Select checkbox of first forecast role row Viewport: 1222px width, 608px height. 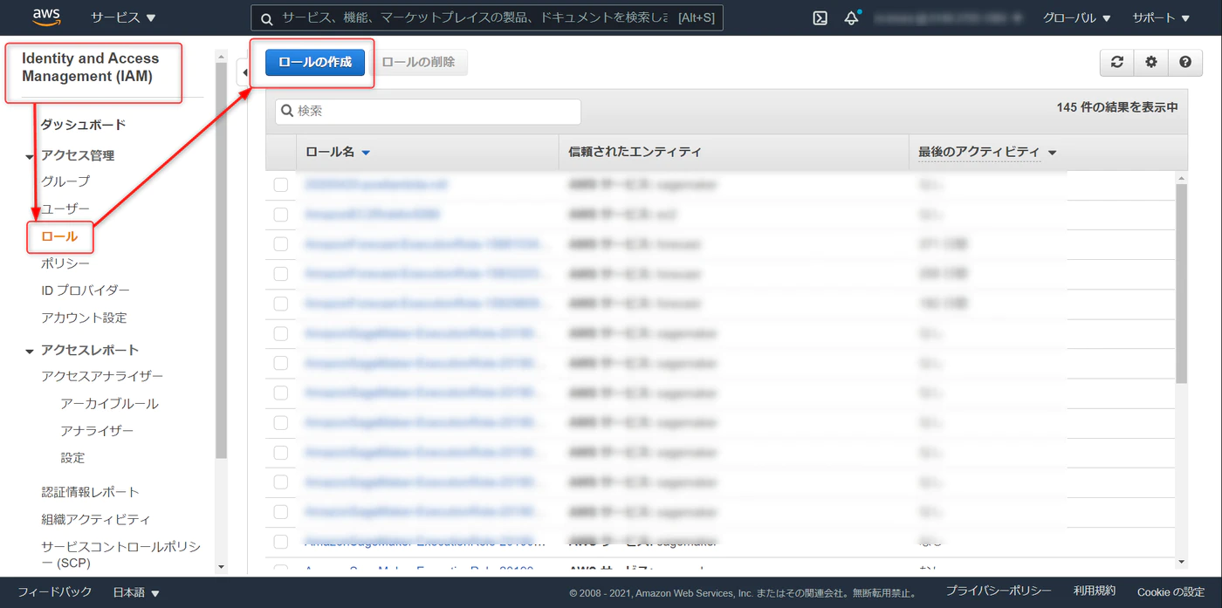(x=281, y=244)
